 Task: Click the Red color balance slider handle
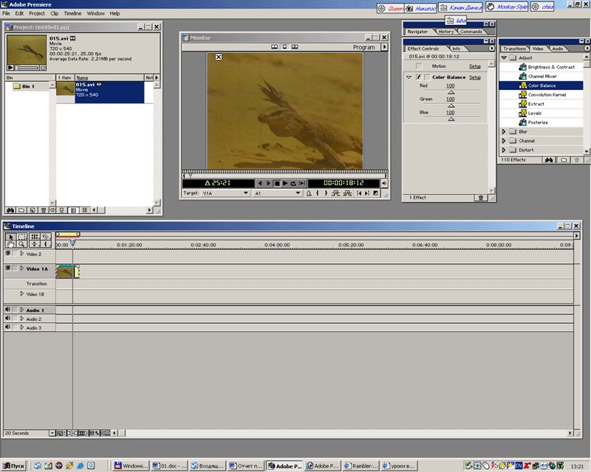(451, 92)
